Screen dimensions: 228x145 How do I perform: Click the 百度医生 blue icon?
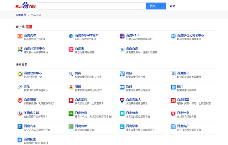click(x=20, y=140)
